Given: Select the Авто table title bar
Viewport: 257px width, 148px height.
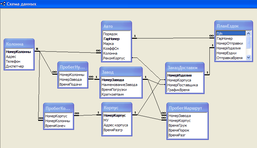Looking at the screenshot, I should [117, 26].
